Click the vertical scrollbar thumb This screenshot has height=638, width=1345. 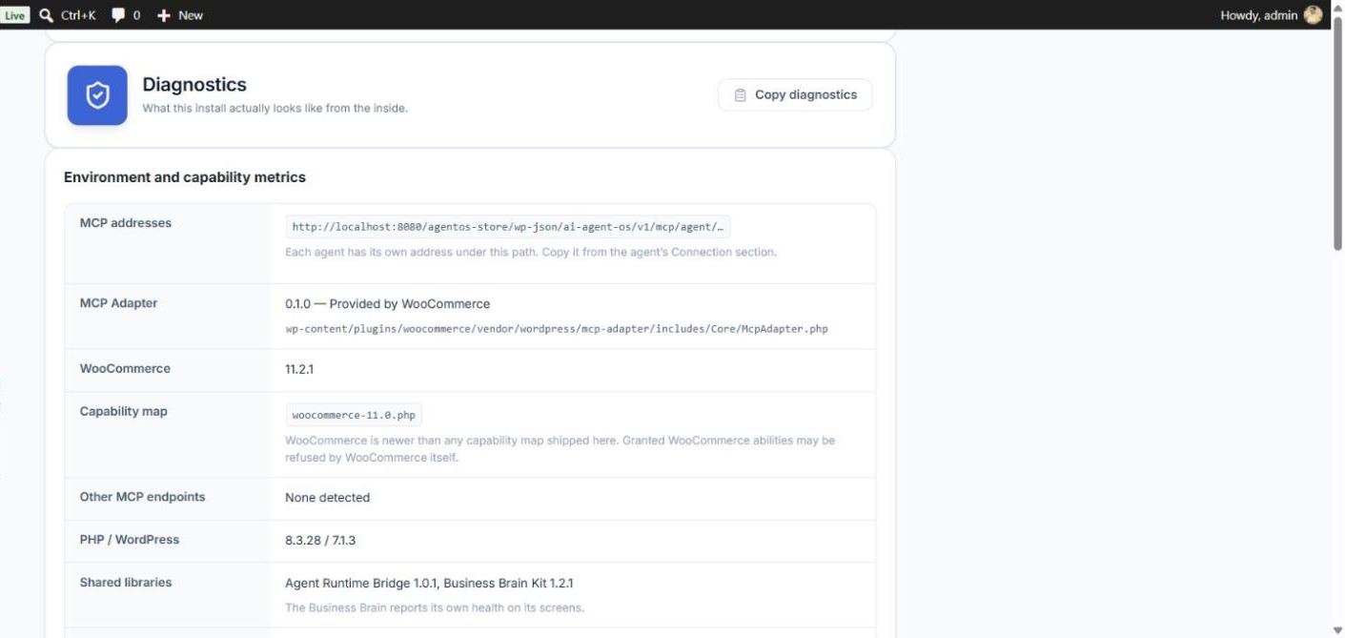(1337, 134)
